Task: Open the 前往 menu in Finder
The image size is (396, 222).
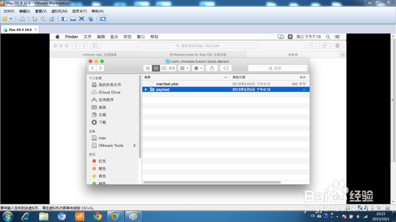Action: tap(127, 37)
